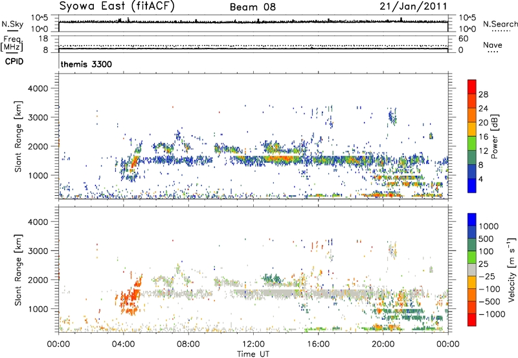Click the '-1000' velocity colorbar tick label
The width and height of the screenshot is (518, 358).
pos(491,314)
